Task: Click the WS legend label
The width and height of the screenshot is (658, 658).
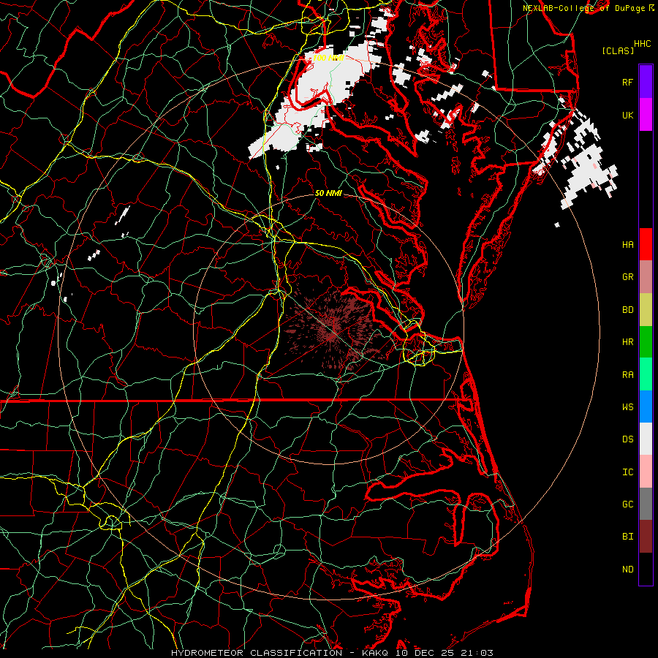Action: (x=627, y=406)
